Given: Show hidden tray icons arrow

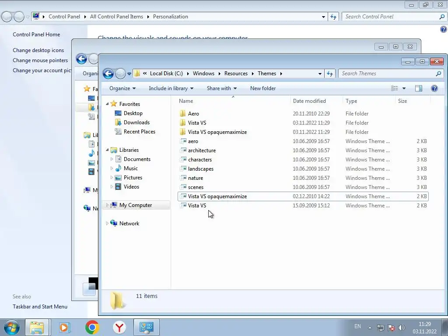Looking at the screenshot, I should tap(370, 328).
